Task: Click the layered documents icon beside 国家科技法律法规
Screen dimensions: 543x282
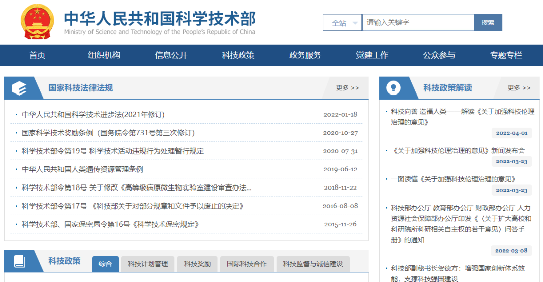Action: (x=19, y=88)
